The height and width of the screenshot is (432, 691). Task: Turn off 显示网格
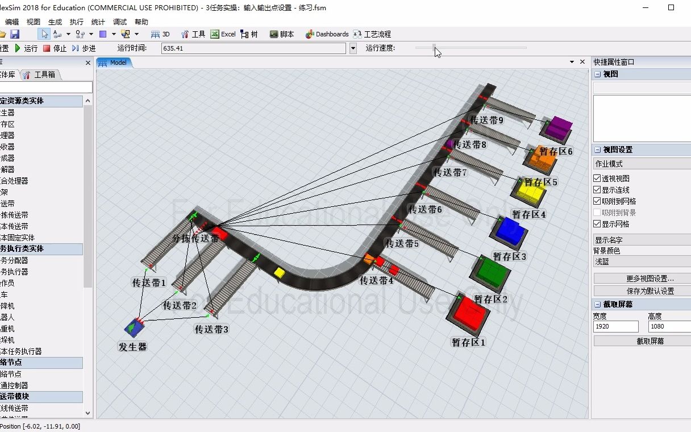(597, 223)
